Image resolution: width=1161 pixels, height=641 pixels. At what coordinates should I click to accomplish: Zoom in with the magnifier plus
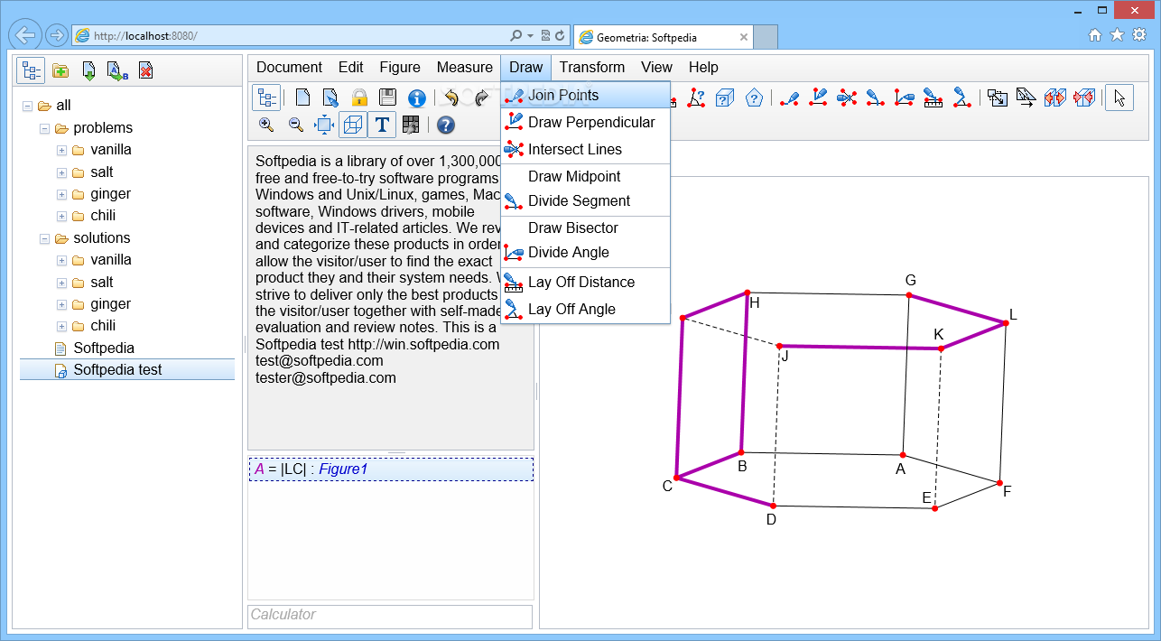(266, 125)
